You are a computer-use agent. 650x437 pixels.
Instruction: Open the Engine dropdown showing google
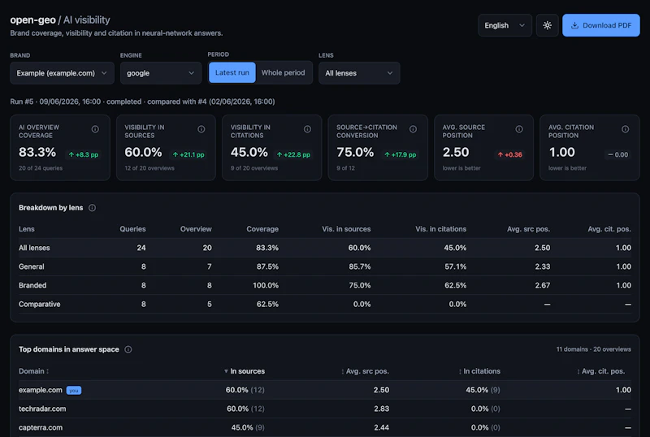[x=161, y=73]
